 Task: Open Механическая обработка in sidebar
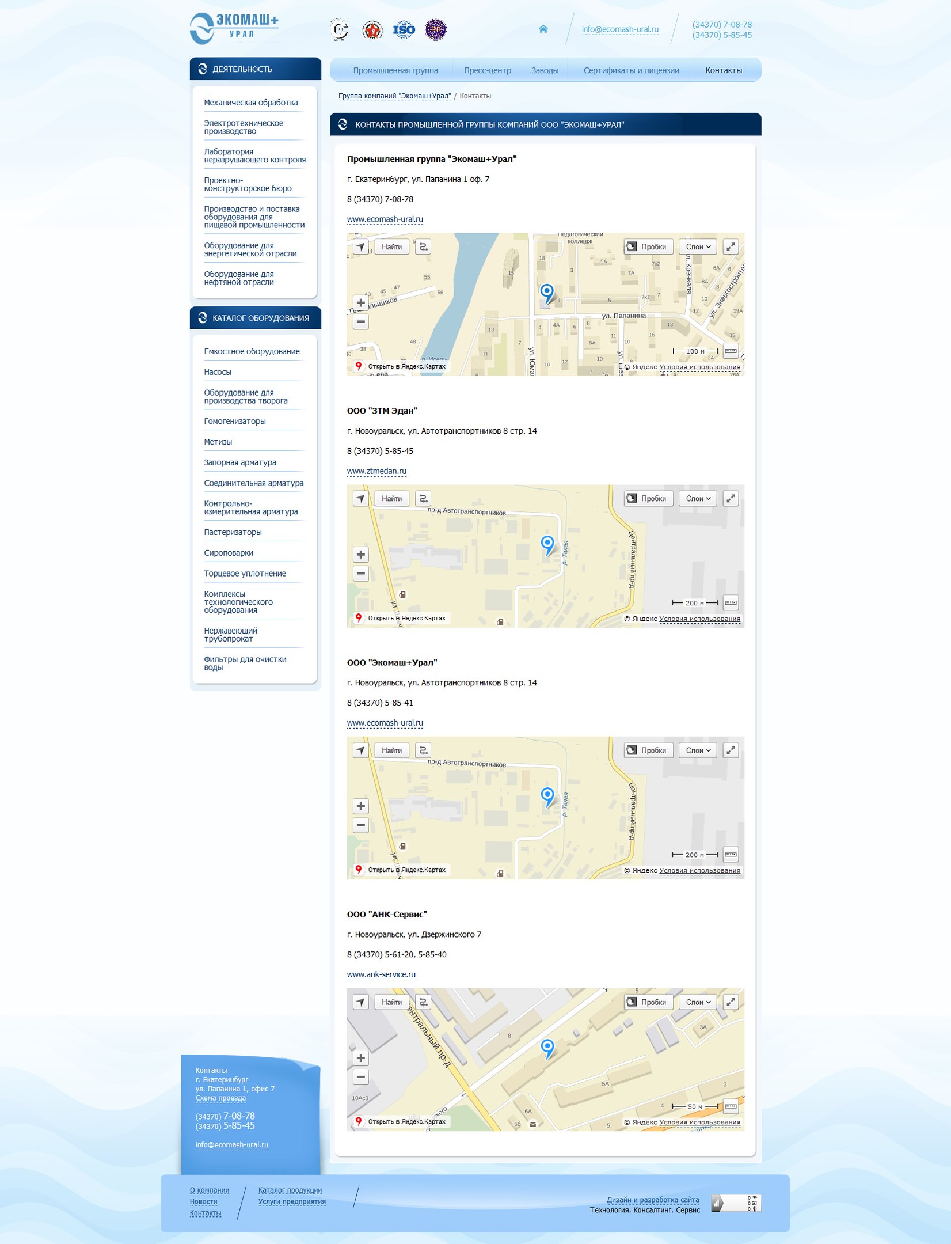(x=251, y=103)
